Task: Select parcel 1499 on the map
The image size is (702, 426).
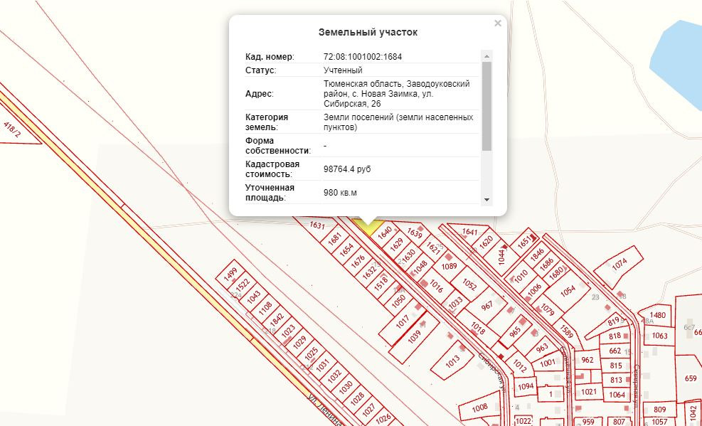Action: pos(230,275)
